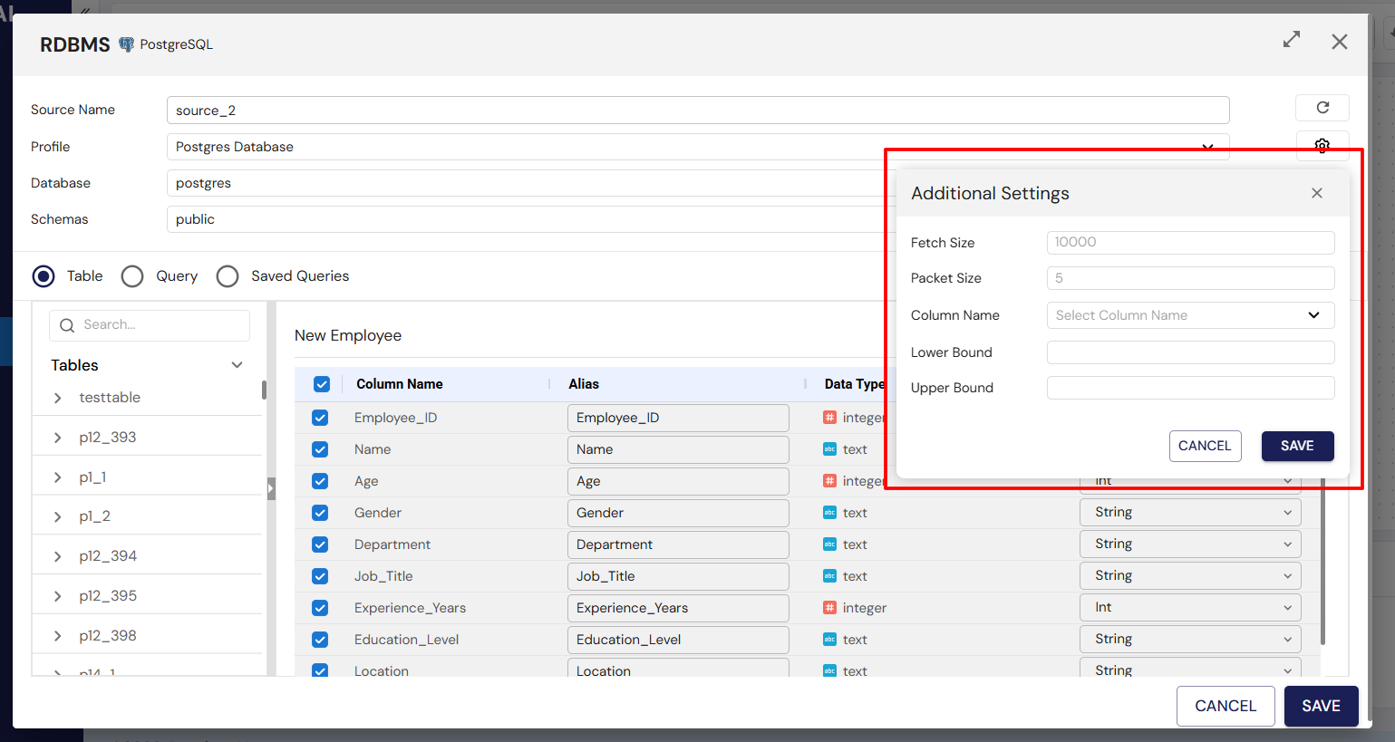Toggle the select-all checkbox in the column header
The image size is (1395, 742).
pos(322,383)
